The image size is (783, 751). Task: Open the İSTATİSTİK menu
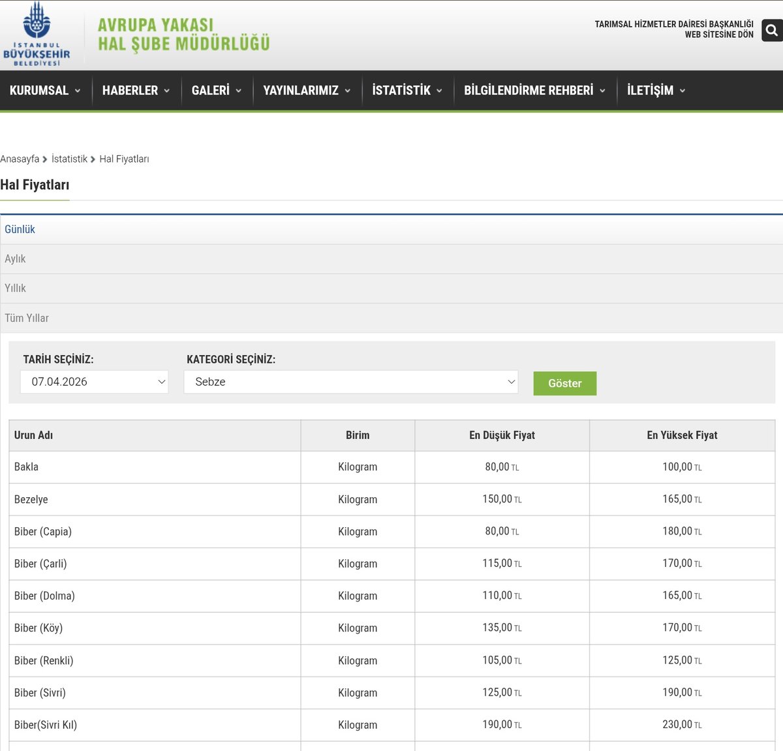(407, 91)
